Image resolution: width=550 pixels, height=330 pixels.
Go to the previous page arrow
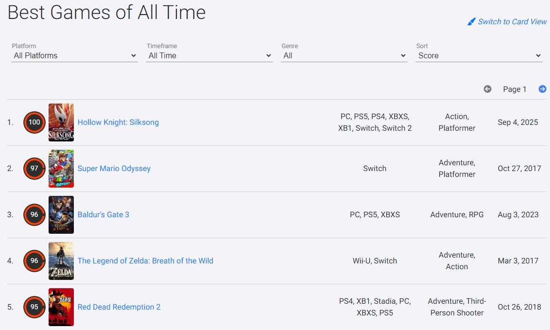click(487, 89)
